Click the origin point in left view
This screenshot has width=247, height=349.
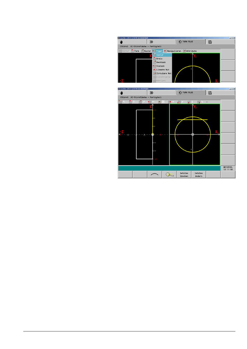pos(152,134)
